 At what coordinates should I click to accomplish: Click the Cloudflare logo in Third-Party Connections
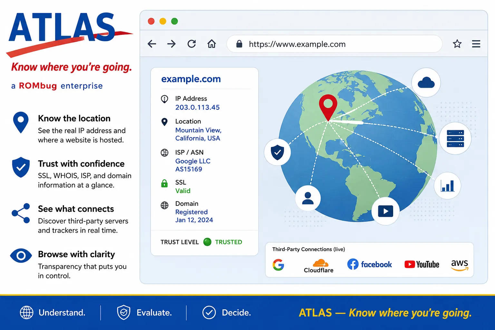[x=319, y=266]
